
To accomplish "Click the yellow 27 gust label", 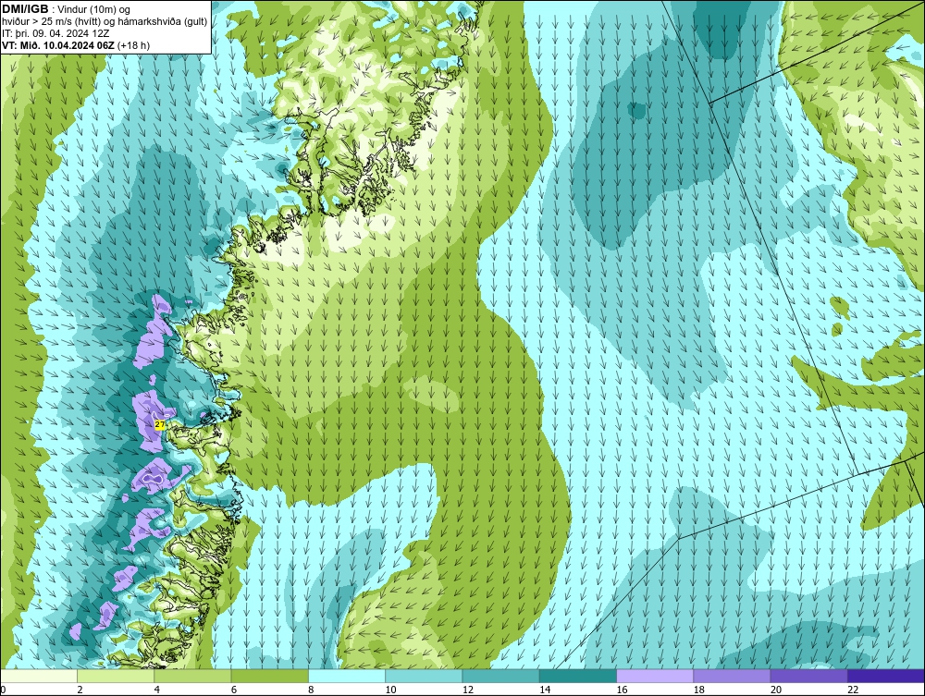I will (159, 424).
